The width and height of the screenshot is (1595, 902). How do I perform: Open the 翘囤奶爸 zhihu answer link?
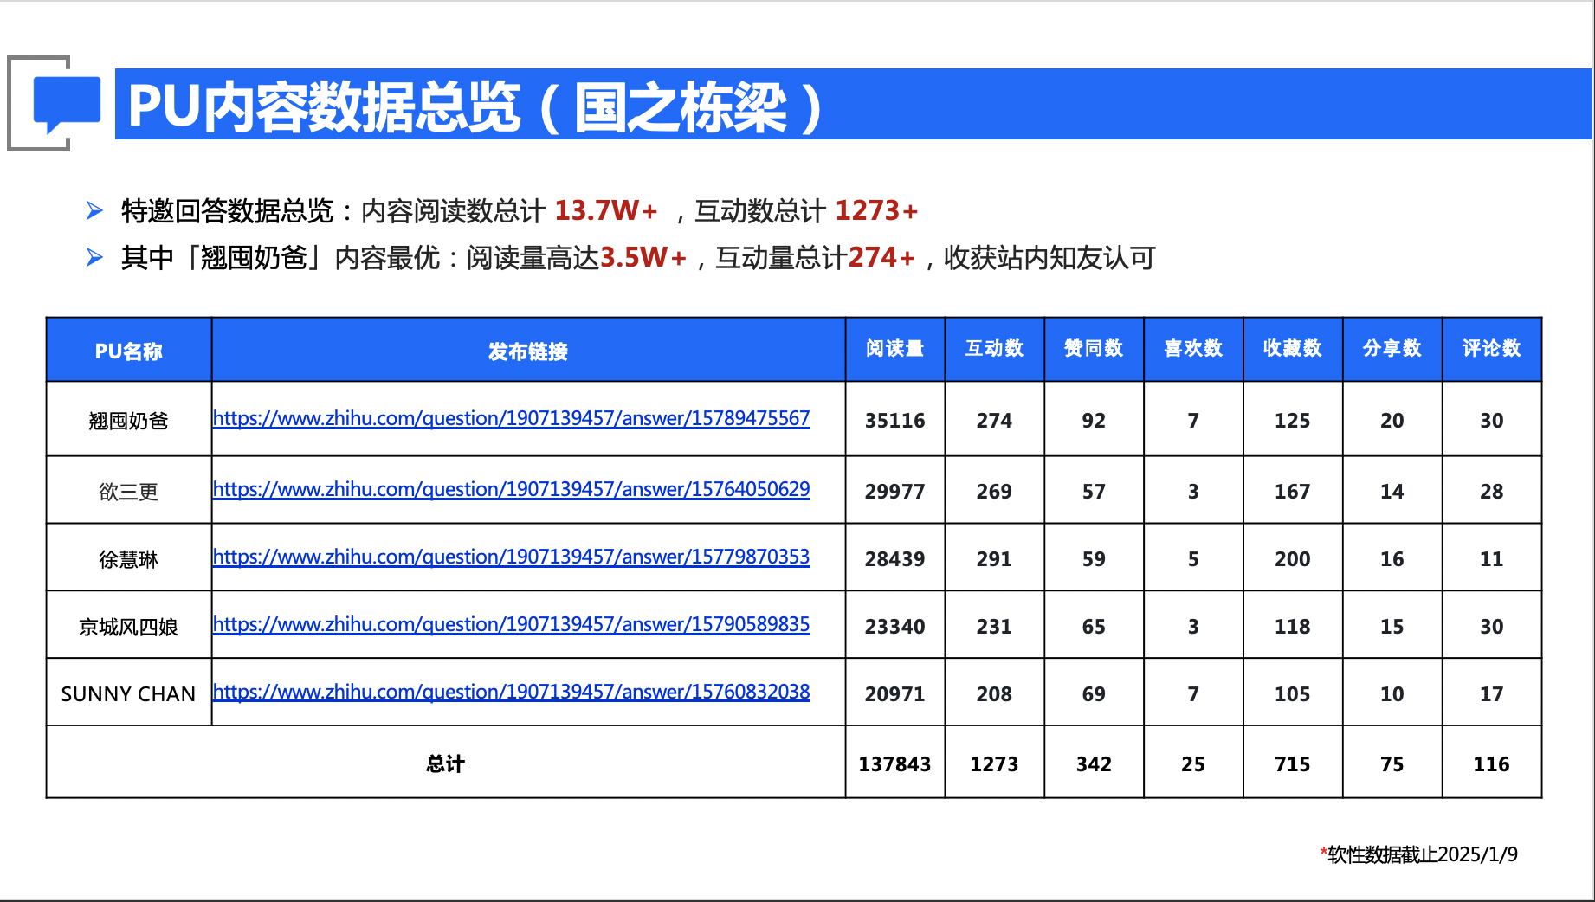(511, 418)
